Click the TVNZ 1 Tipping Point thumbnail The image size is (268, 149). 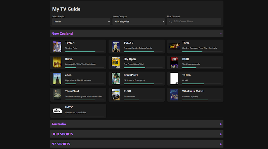[x=57, y=46]
